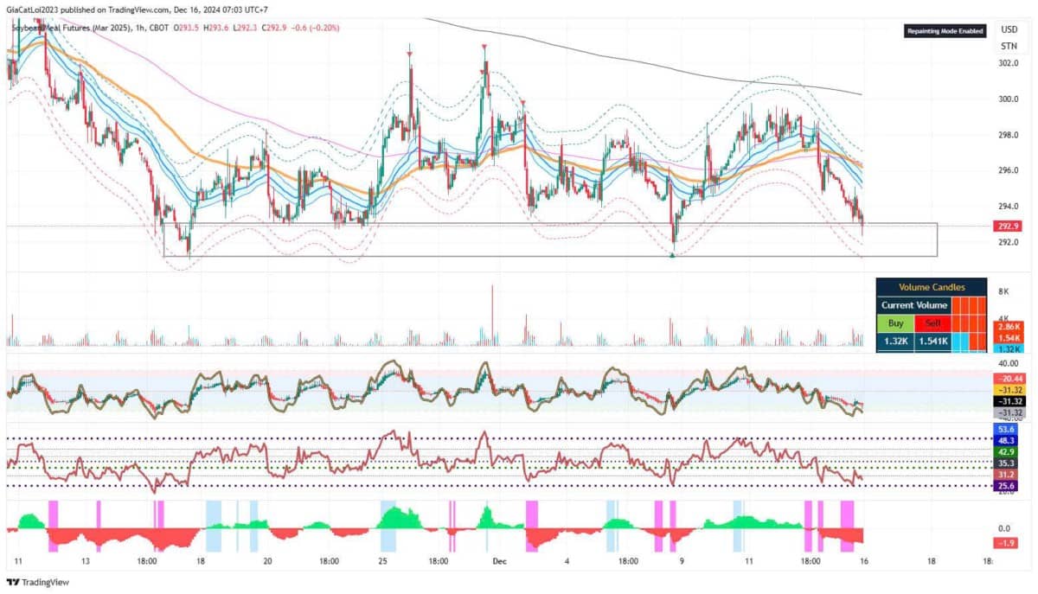This screenshot has width=1038, height=594.
Task: Click the purple 25.6 indicator label
Action: (x=1007, y=488)
